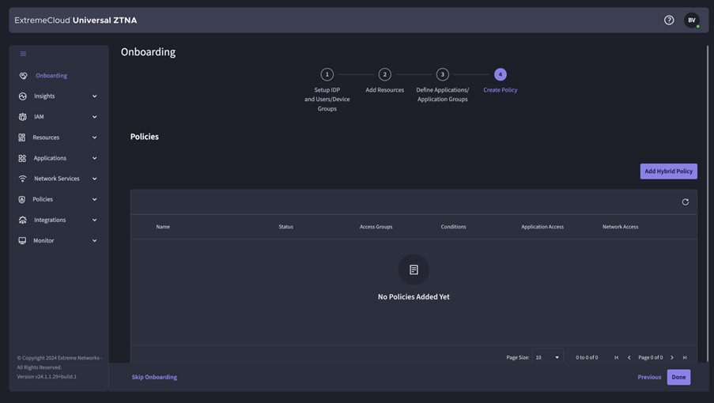Viewport: 714px width, 403px height.
Task: Click the Monitor sidebar icon
Action: coord(22,241)
